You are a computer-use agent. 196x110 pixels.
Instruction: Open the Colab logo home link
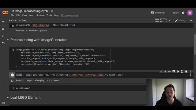point(5,12)
